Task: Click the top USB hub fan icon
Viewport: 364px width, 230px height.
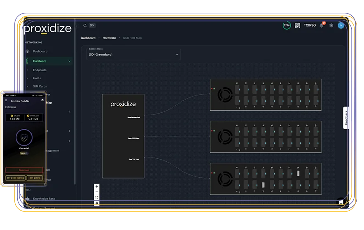Action: 225,95
